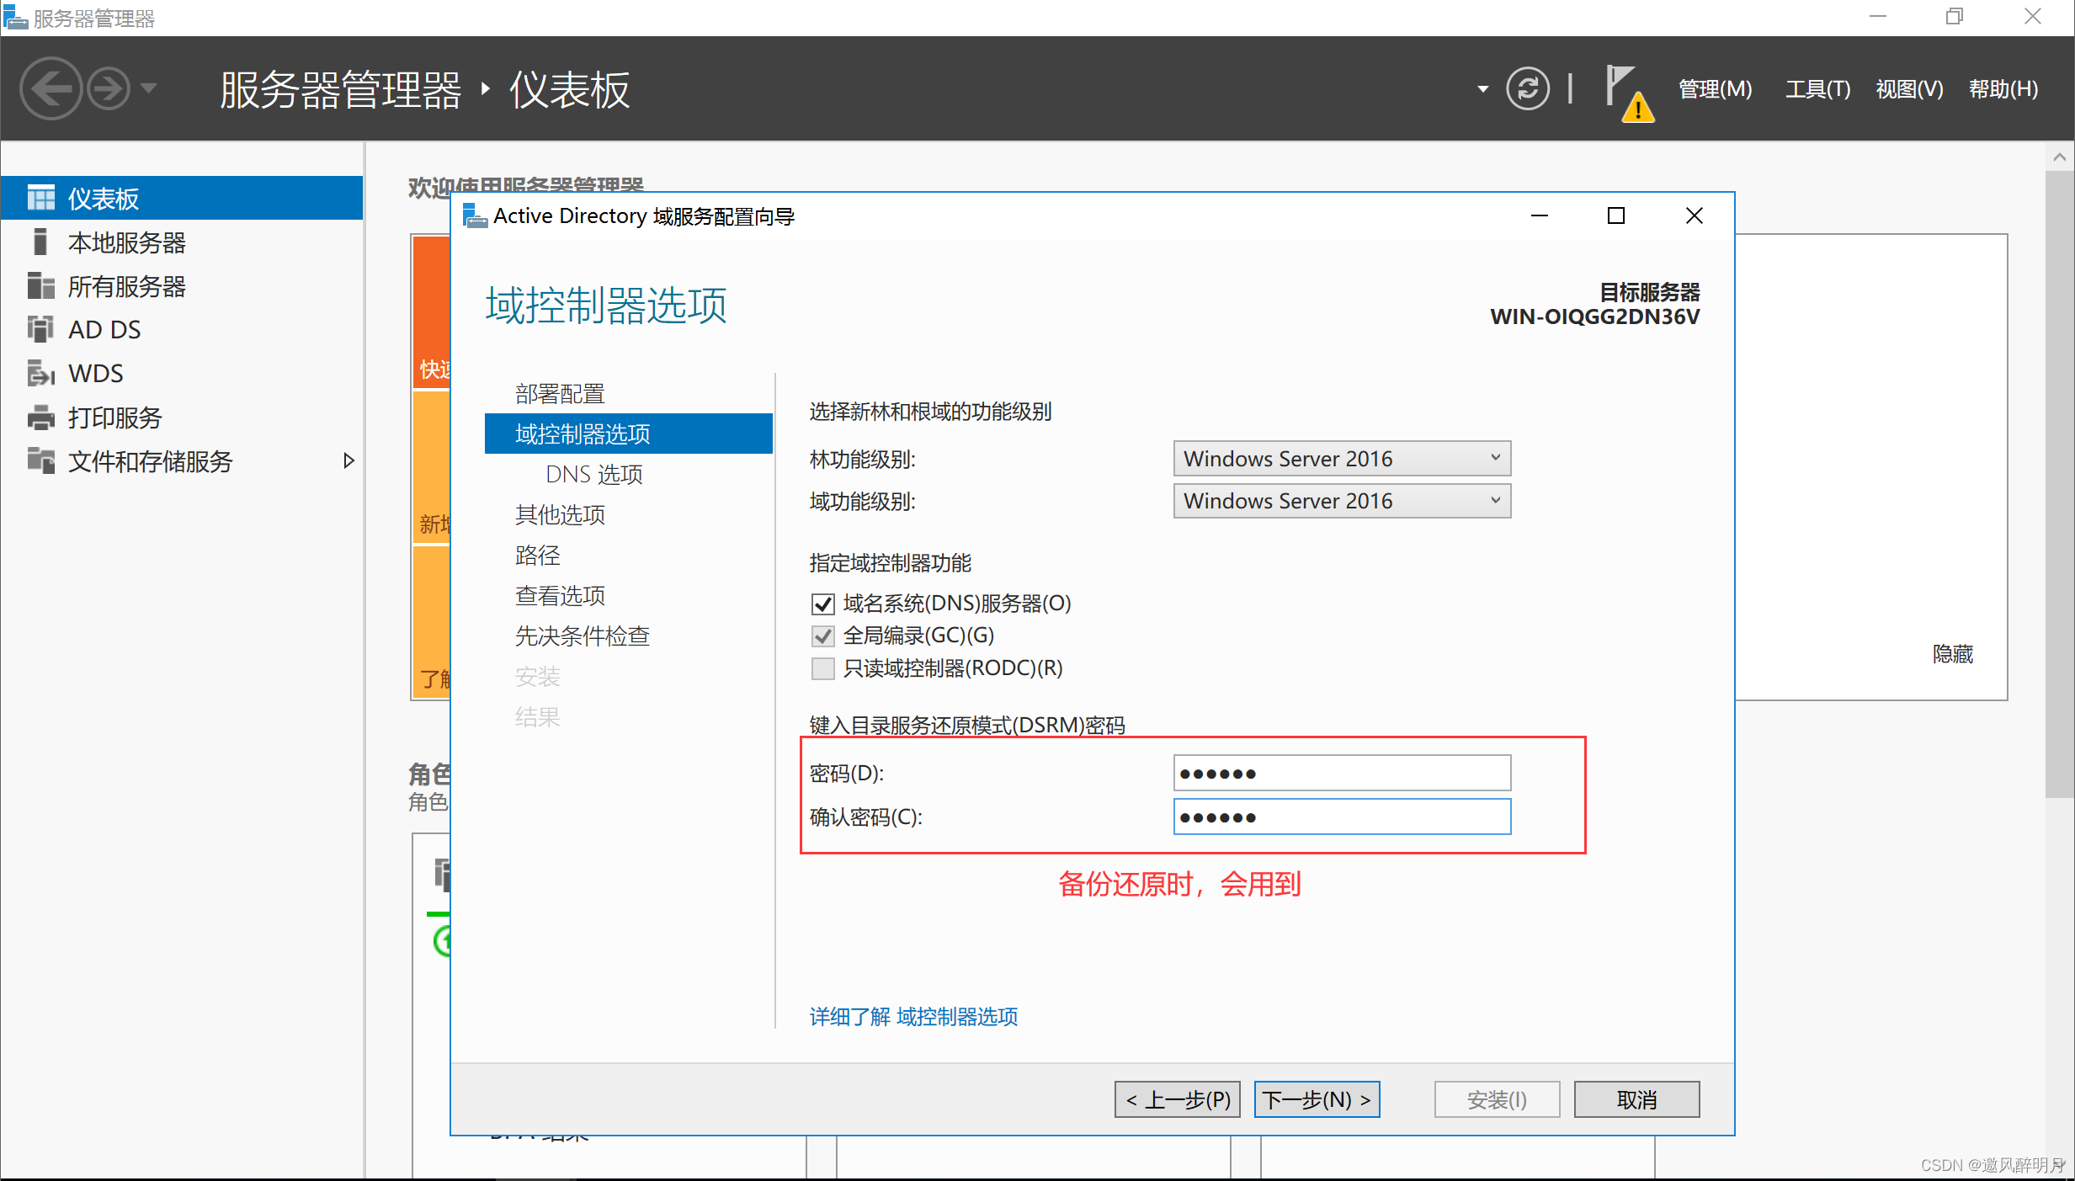Expand 文件和存储服务 sidebar item

(x=348, y=460)
